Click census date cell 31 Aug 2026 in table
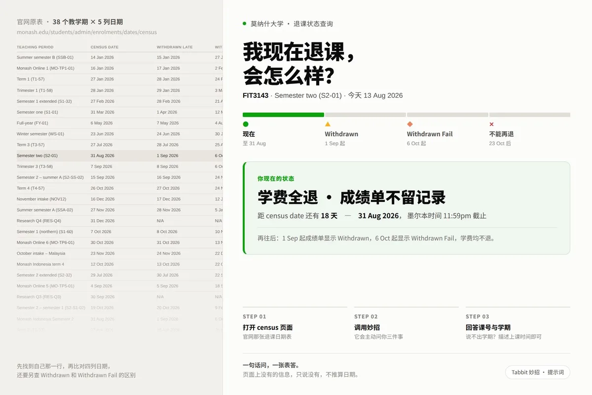The image size is (592, 395). click(x=103, y=156)
